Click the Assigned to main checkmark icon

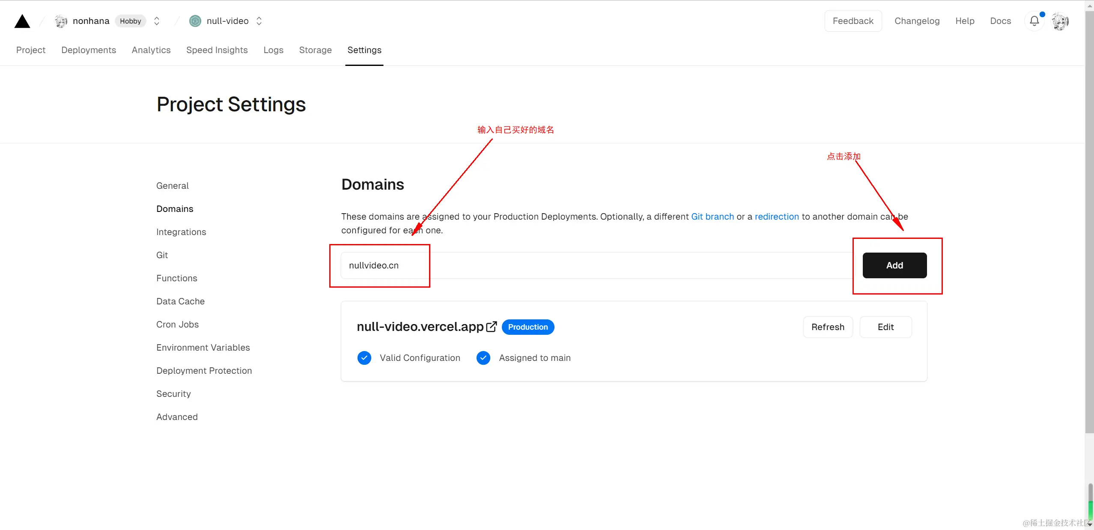[x=483, y=358]
